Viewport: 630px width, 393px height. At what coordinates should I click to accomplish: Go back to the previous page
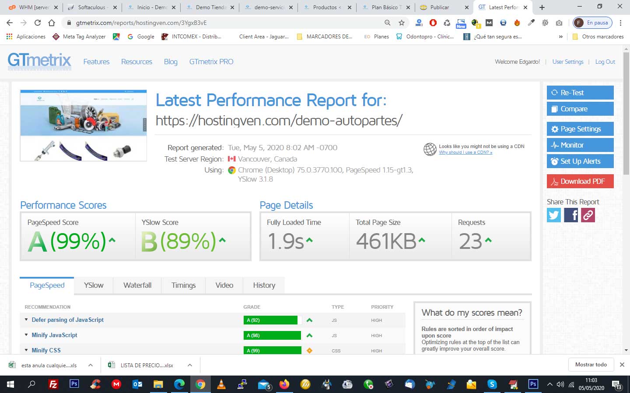[10, 23]
